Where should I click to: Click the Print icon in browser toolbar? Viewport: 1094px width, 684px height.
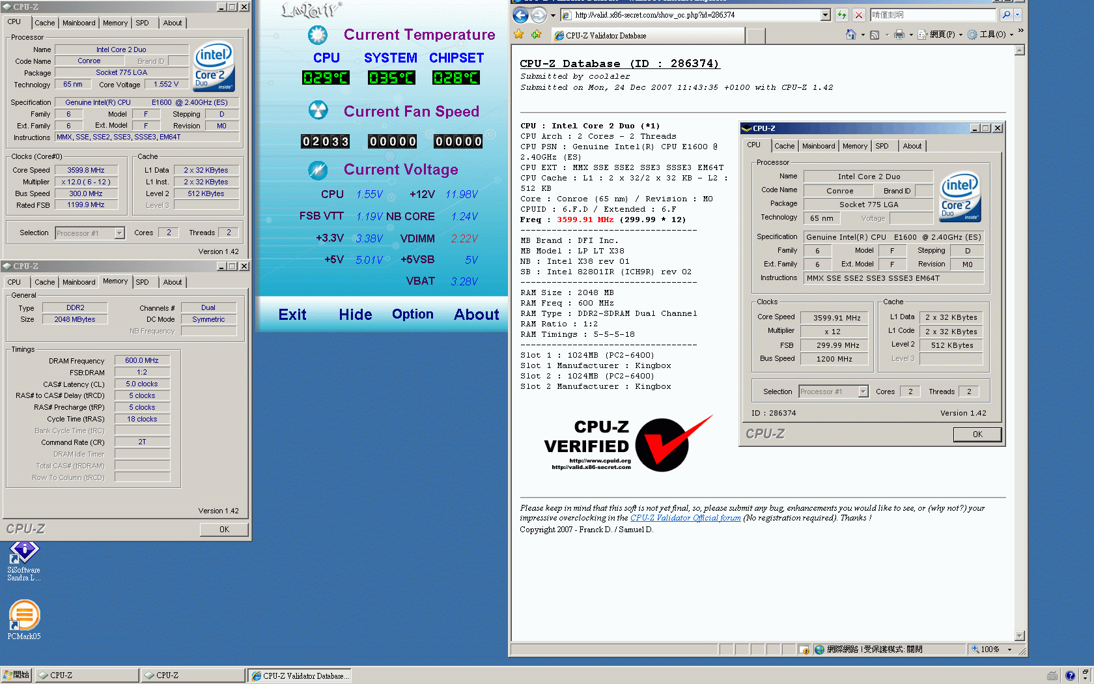(899, 35)
